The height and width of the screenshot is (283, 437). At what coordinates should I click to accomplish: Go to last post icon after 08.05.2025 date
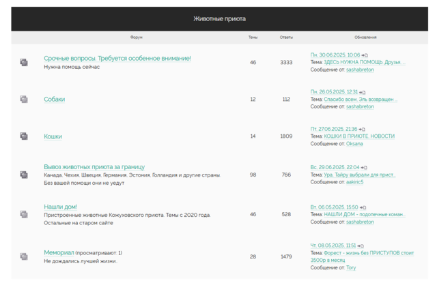361,246
